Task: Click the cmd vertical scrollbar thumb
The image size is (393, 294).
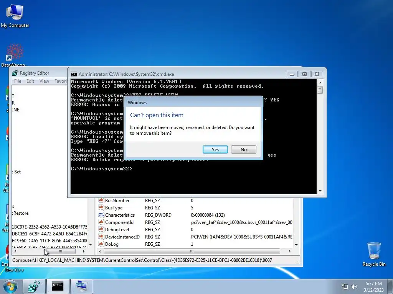Action: click(x=320, y=90)
